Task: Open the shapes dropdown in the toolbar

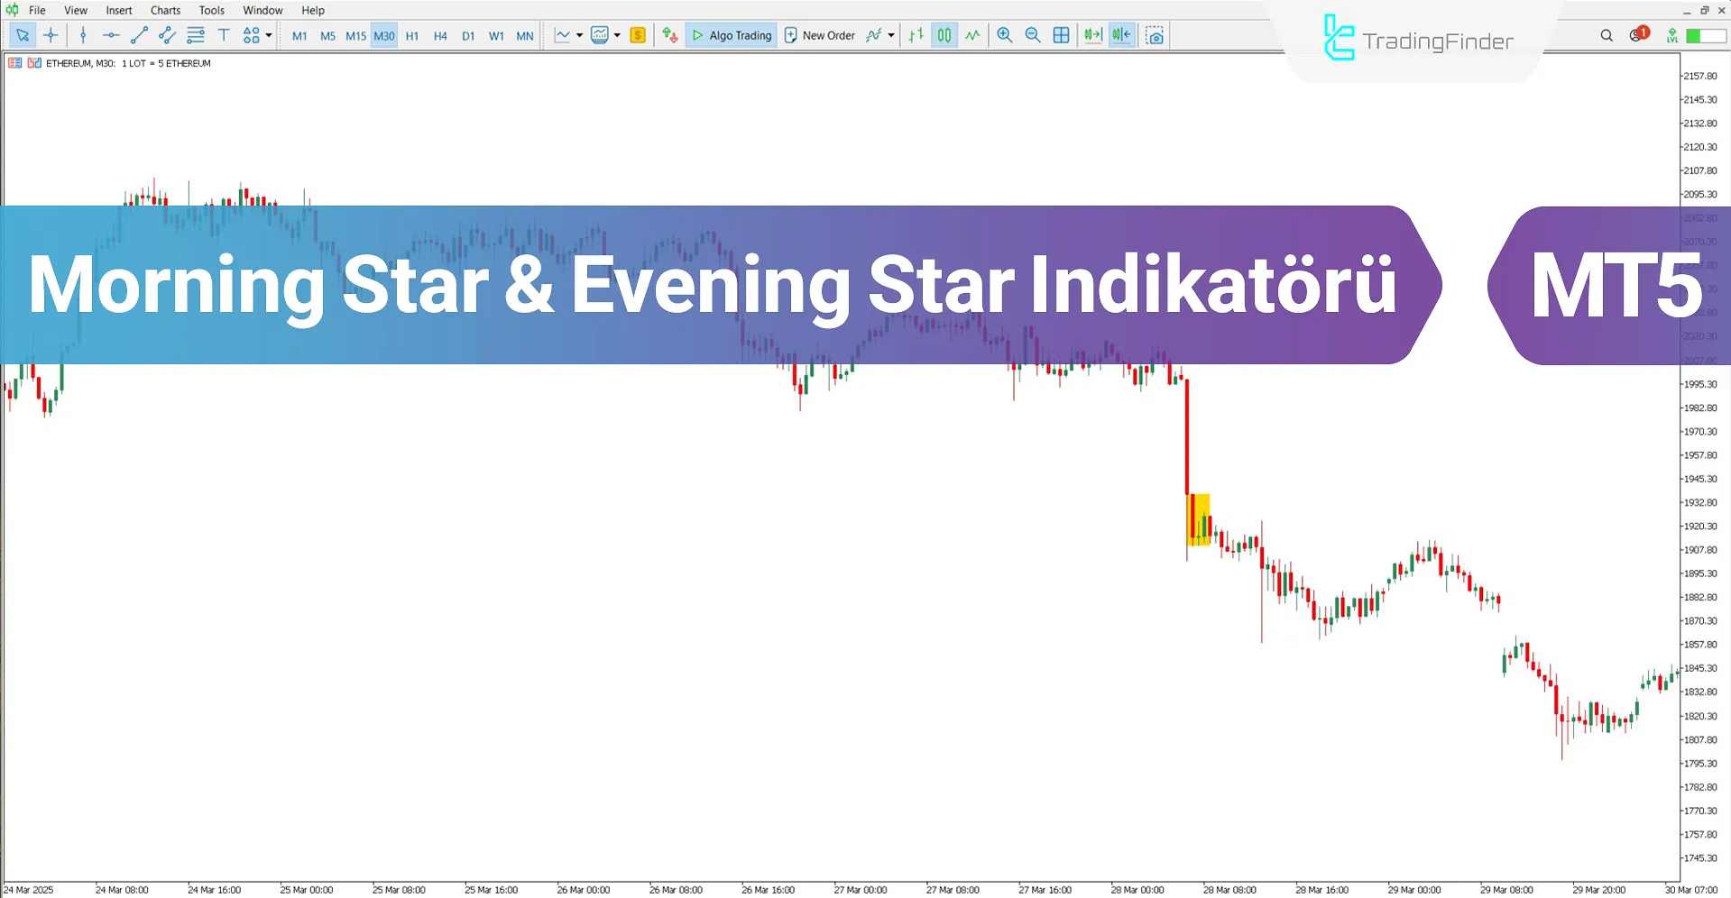Action: 255,35
